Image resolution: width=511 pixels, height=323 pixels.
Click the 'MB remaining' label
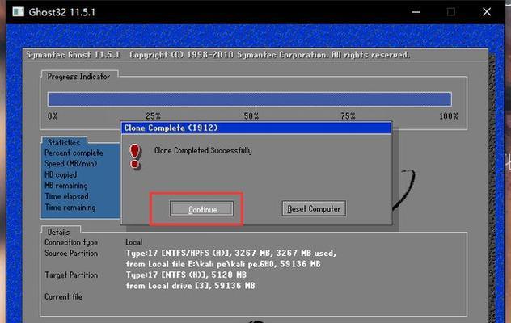[x=66, y=186]
